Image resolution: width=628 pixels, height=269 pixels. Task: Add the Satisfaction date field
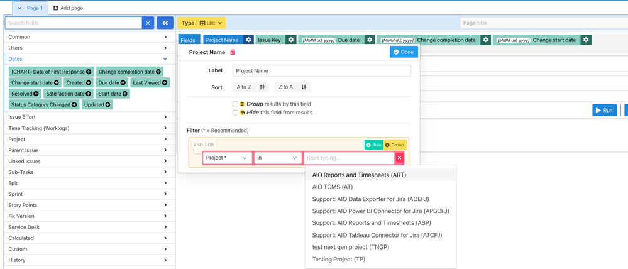pos(68,94)
